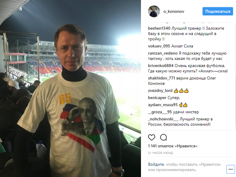Viewport: 236px width, 177px height.
Task: Open the __groza___95 commenter profile
Action: point(160,112)
